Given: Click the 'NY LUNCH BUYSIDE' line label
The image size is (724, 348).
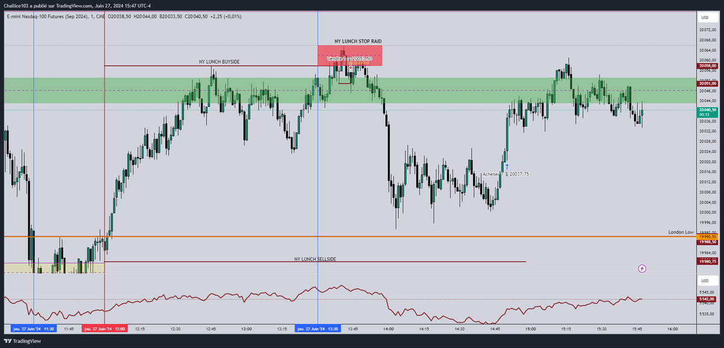Looking at the screenshot, I should coord(219,62).
